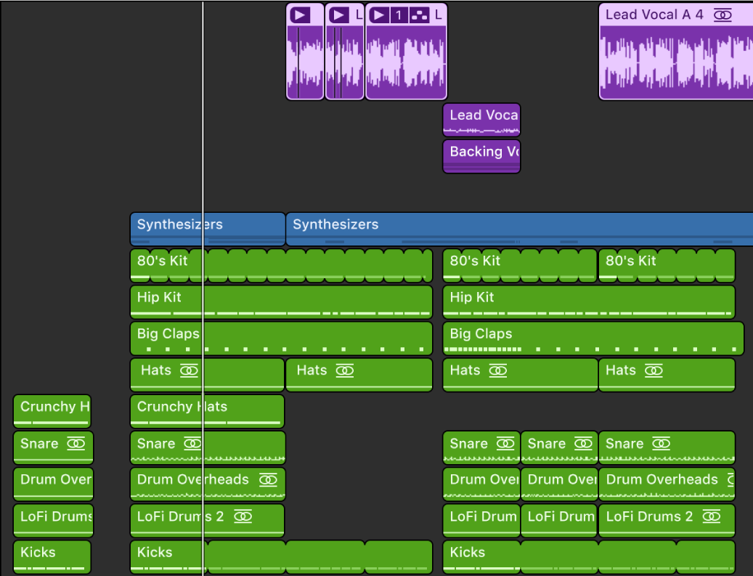The width and height of the screenshot is (753, 576).
Task: Click loop icon on Lead Vocal A 4
Action: [723, 15]
